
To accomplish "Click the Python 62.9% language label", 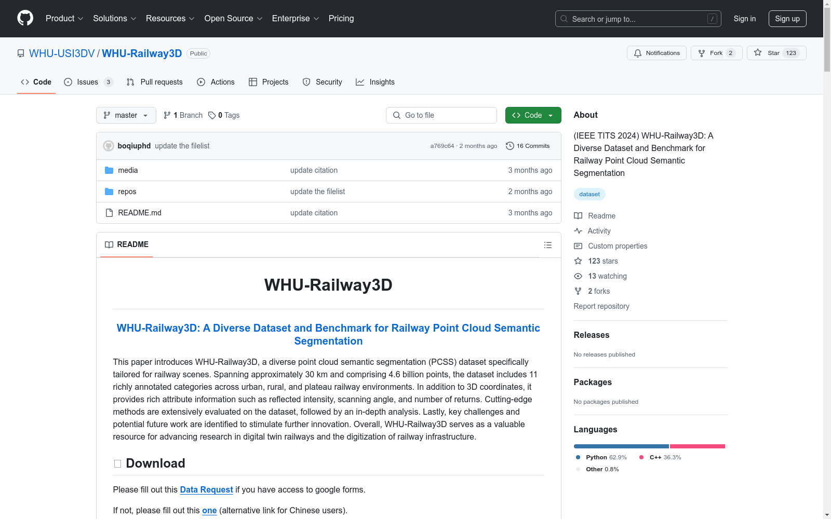I will [601, 457].
